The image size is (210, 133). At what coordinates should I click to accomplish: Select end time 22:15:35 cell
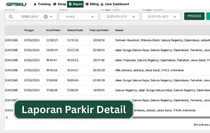(x=73, y=40)
